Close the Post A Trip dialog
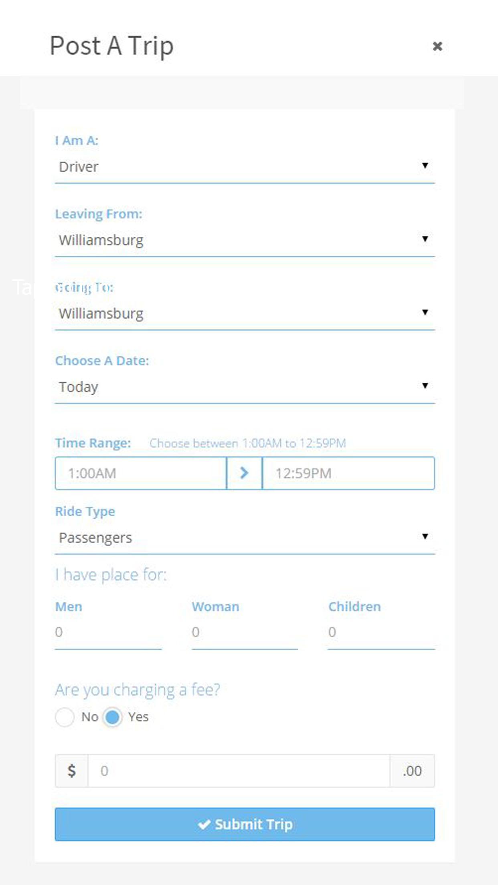The height and width of the screenshot is (885, 498). 437,46
